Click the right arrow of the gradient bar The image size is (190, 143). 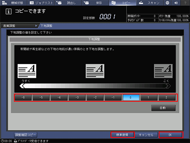pos(168,86)
